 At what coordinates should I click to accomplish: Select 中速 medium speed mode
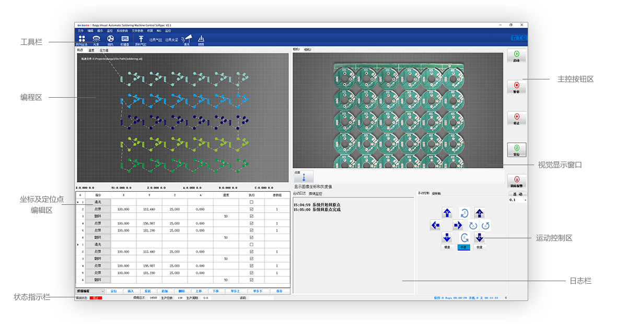[464, 247]
